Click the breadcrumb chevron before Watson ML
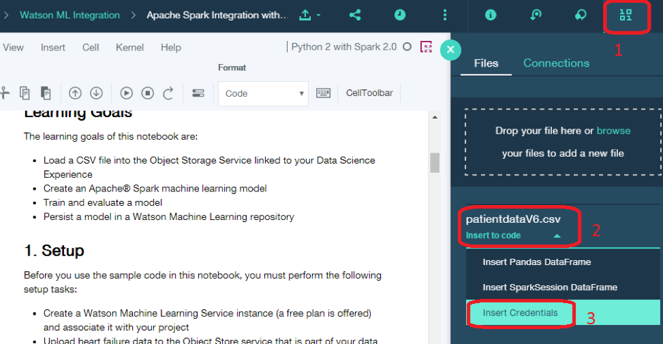The width and height of the screenshot is (663, 344). coord(5,15)
